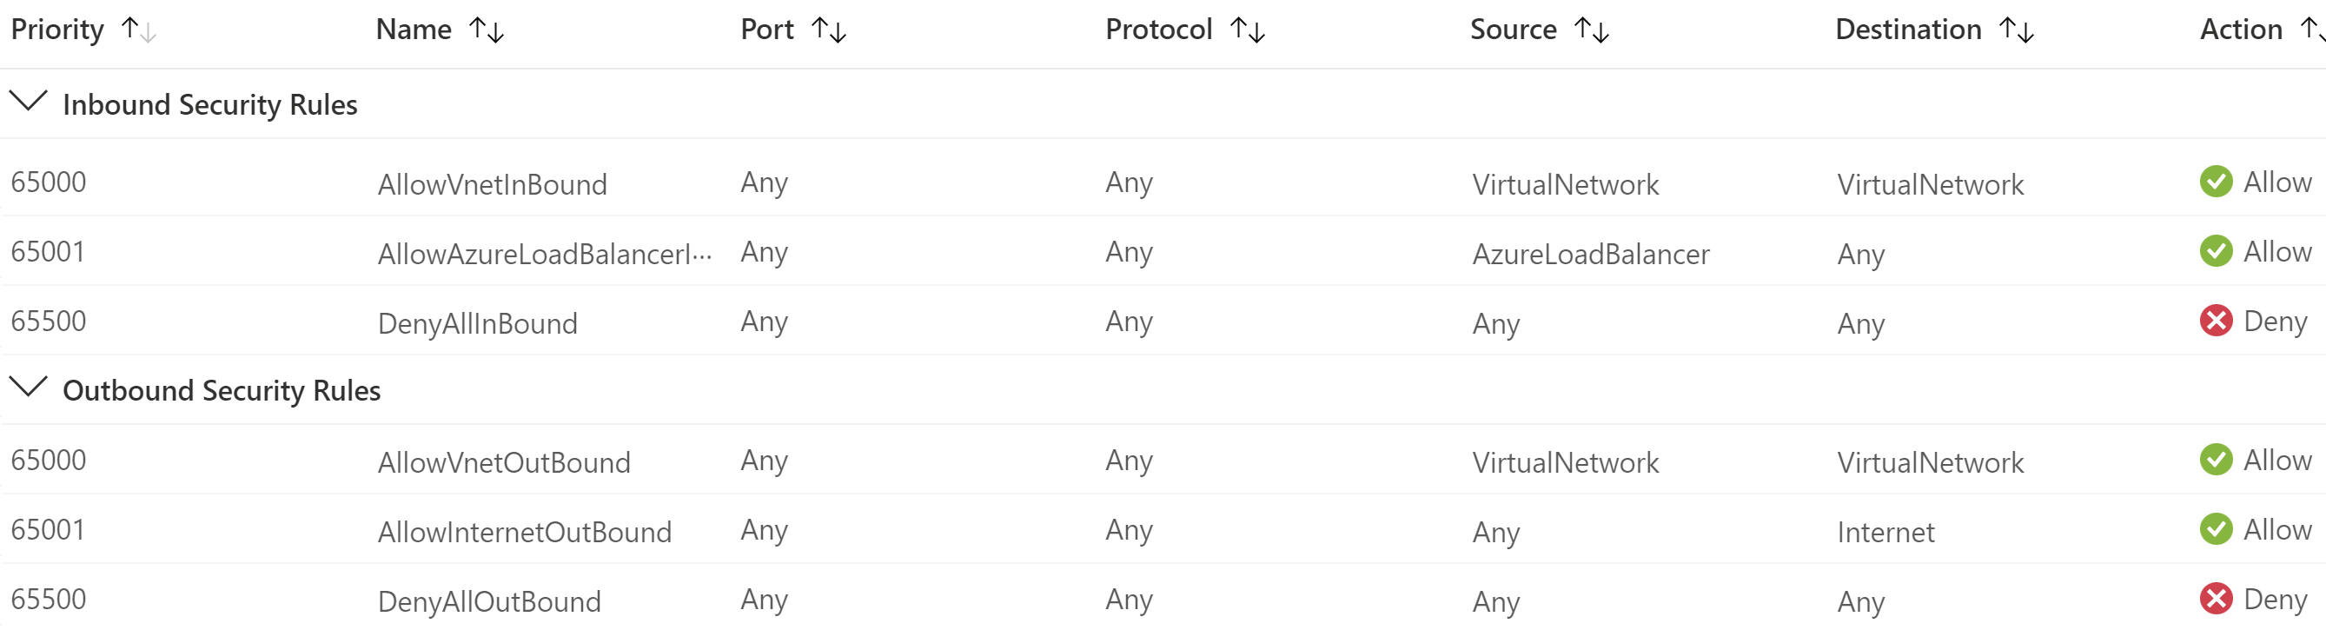2326x630 pixels.
Task: Sort by Port using arrow icon
Action: click(x=829, y=30)
